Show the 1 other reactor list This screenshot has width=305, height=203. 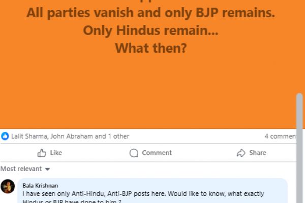pyautogui.click(x=119, y=136)
